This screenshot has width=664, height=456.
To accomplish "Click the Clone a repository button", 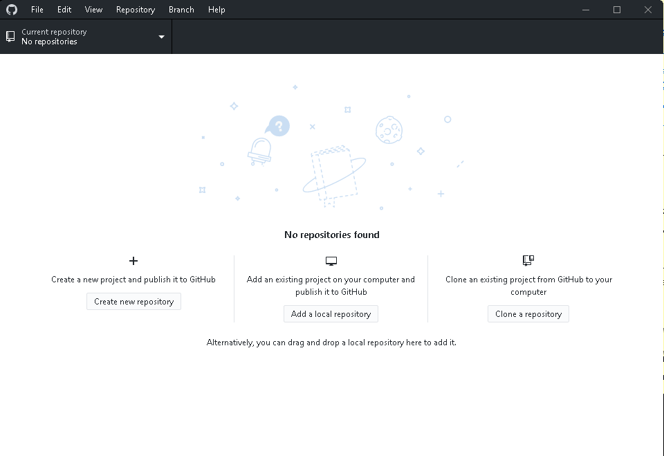I will pos(528,313).
